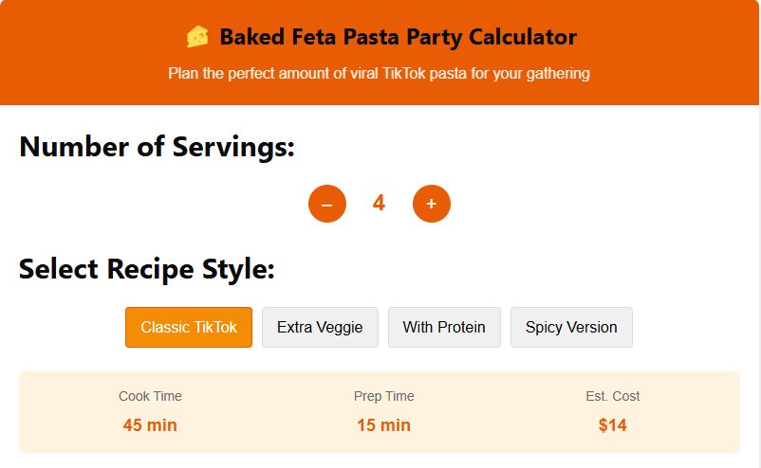Image resolution: width=761 pixels, height=468 pixels.
Task: Click the servings count number 4
Action: [x=379, y=204]
